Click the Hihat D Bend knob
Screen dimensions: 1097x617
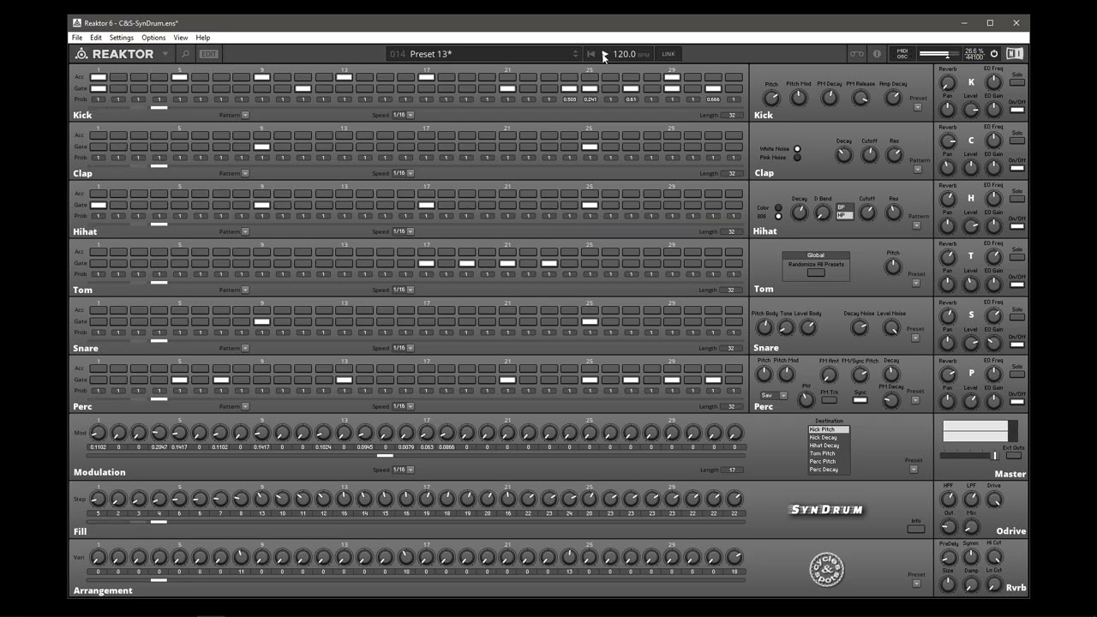[x=822, y=213]
